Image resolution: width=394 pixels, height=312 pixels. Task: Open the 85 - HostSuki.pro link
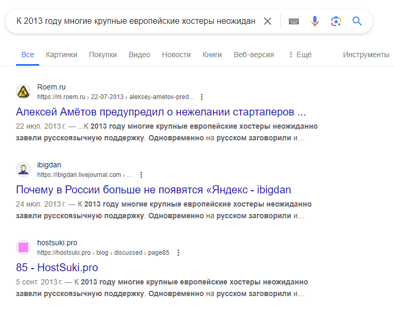click(x=57, y=268)
